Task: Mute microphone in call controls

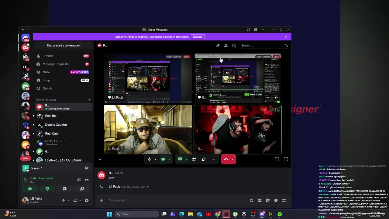Action: click(149, 159)
